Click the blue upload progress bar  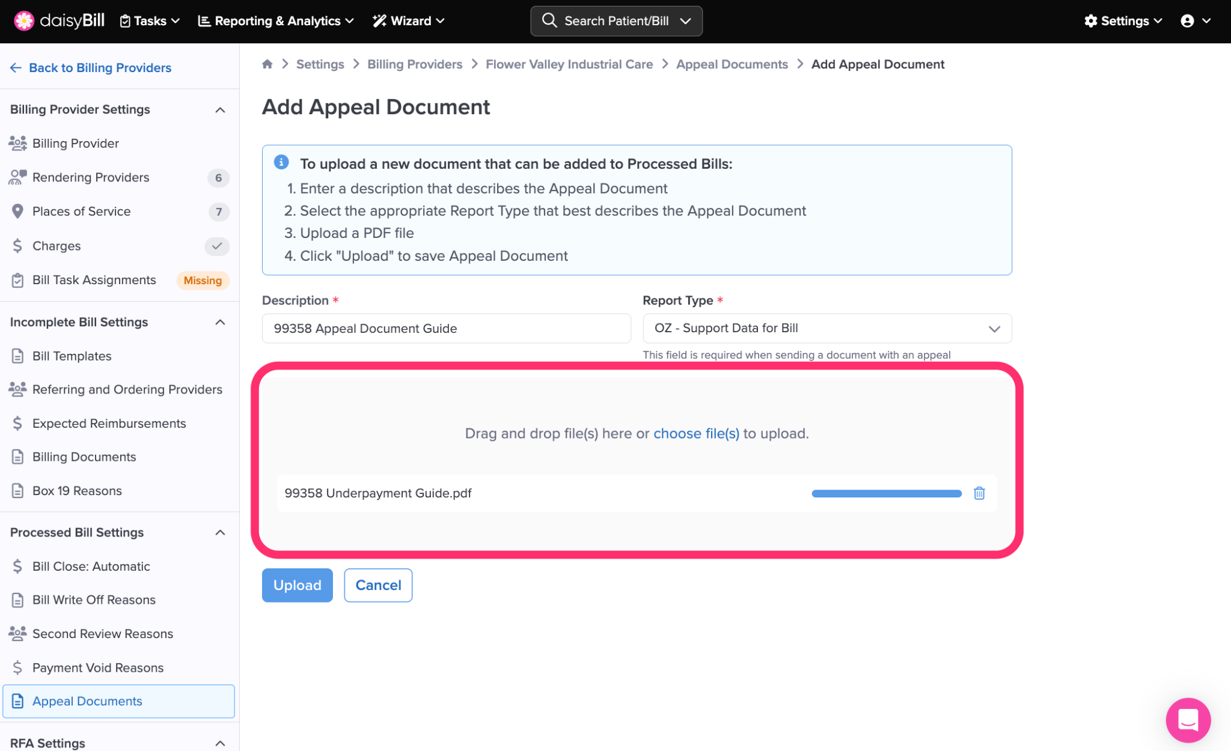[x=886, y=494]
